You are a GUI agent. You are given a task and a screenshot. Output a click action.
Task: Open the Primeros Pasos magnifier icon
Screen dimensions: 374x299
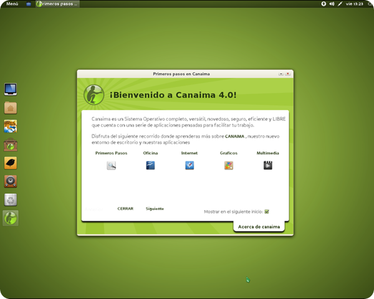pos(111,165)
